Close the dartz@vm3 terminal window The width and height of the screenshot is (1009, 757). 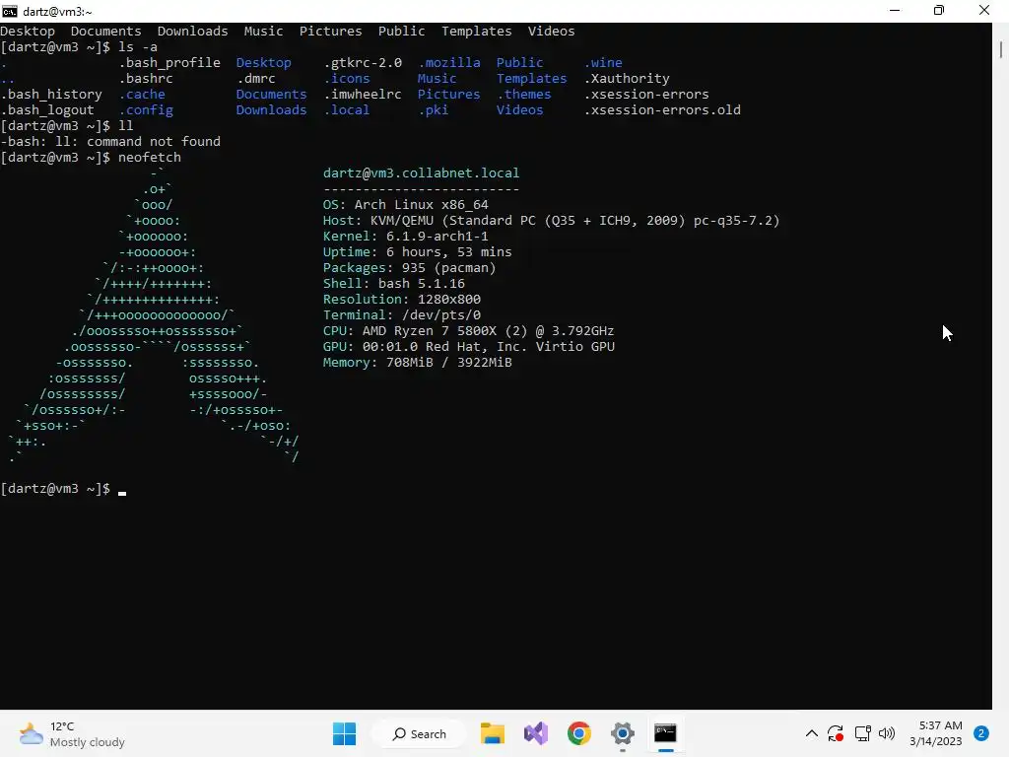tap(984, 11)
